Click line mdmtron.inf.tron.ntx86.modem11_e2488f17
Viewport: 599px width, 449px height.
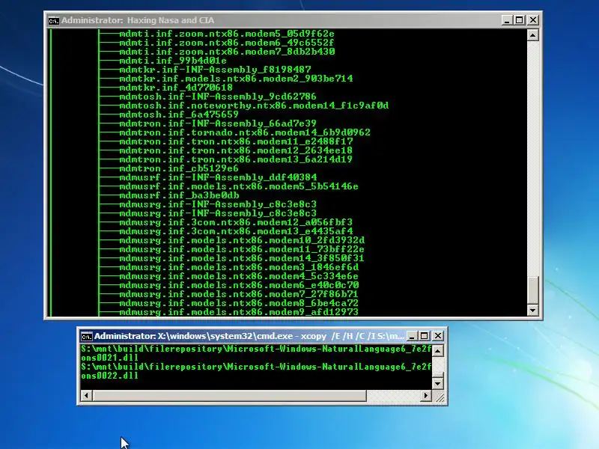coord(236,141)
